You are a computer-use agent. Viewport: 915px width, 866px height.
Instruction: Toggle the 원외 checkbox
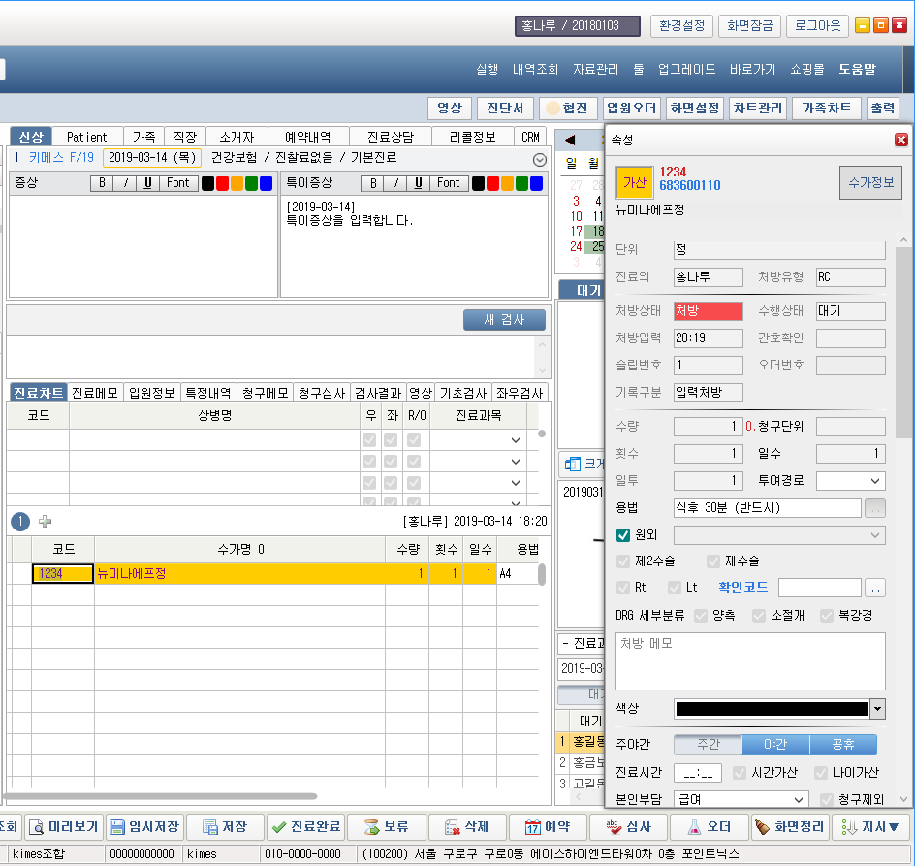[x=623, y=535]
